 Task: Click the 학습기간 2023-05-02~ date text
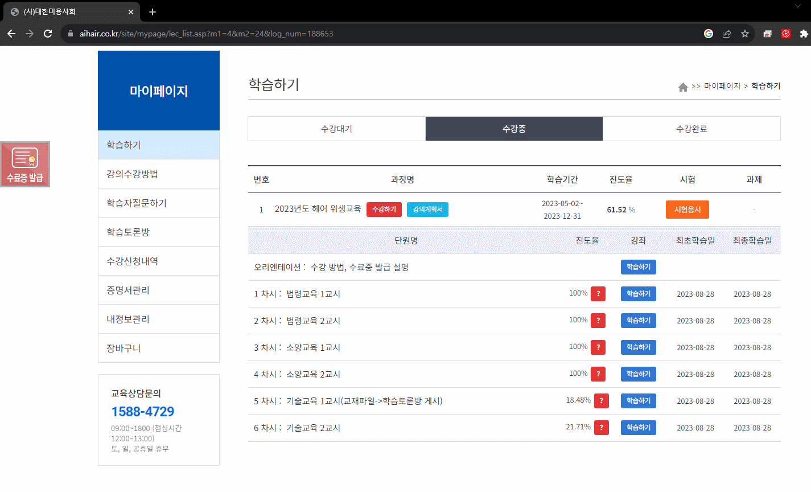(562, 204)
